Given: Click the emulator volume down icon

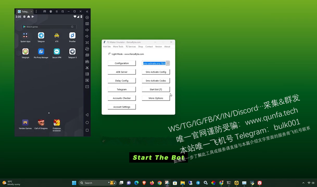Looking at the screenshot, I should (x=87, y=36).
